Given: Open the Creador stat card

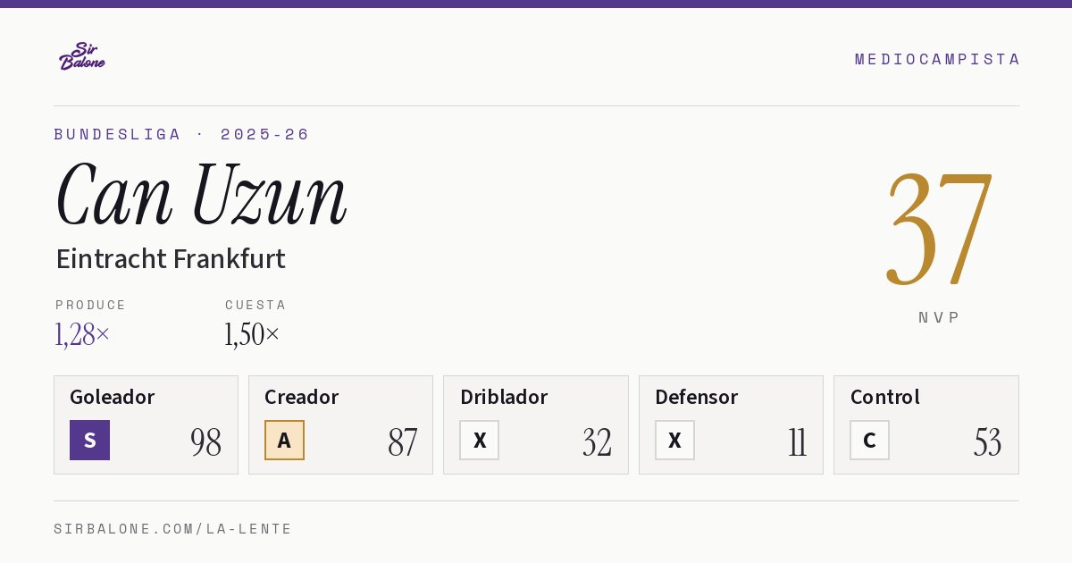Looking at the screenshot, I should [340, 424].
